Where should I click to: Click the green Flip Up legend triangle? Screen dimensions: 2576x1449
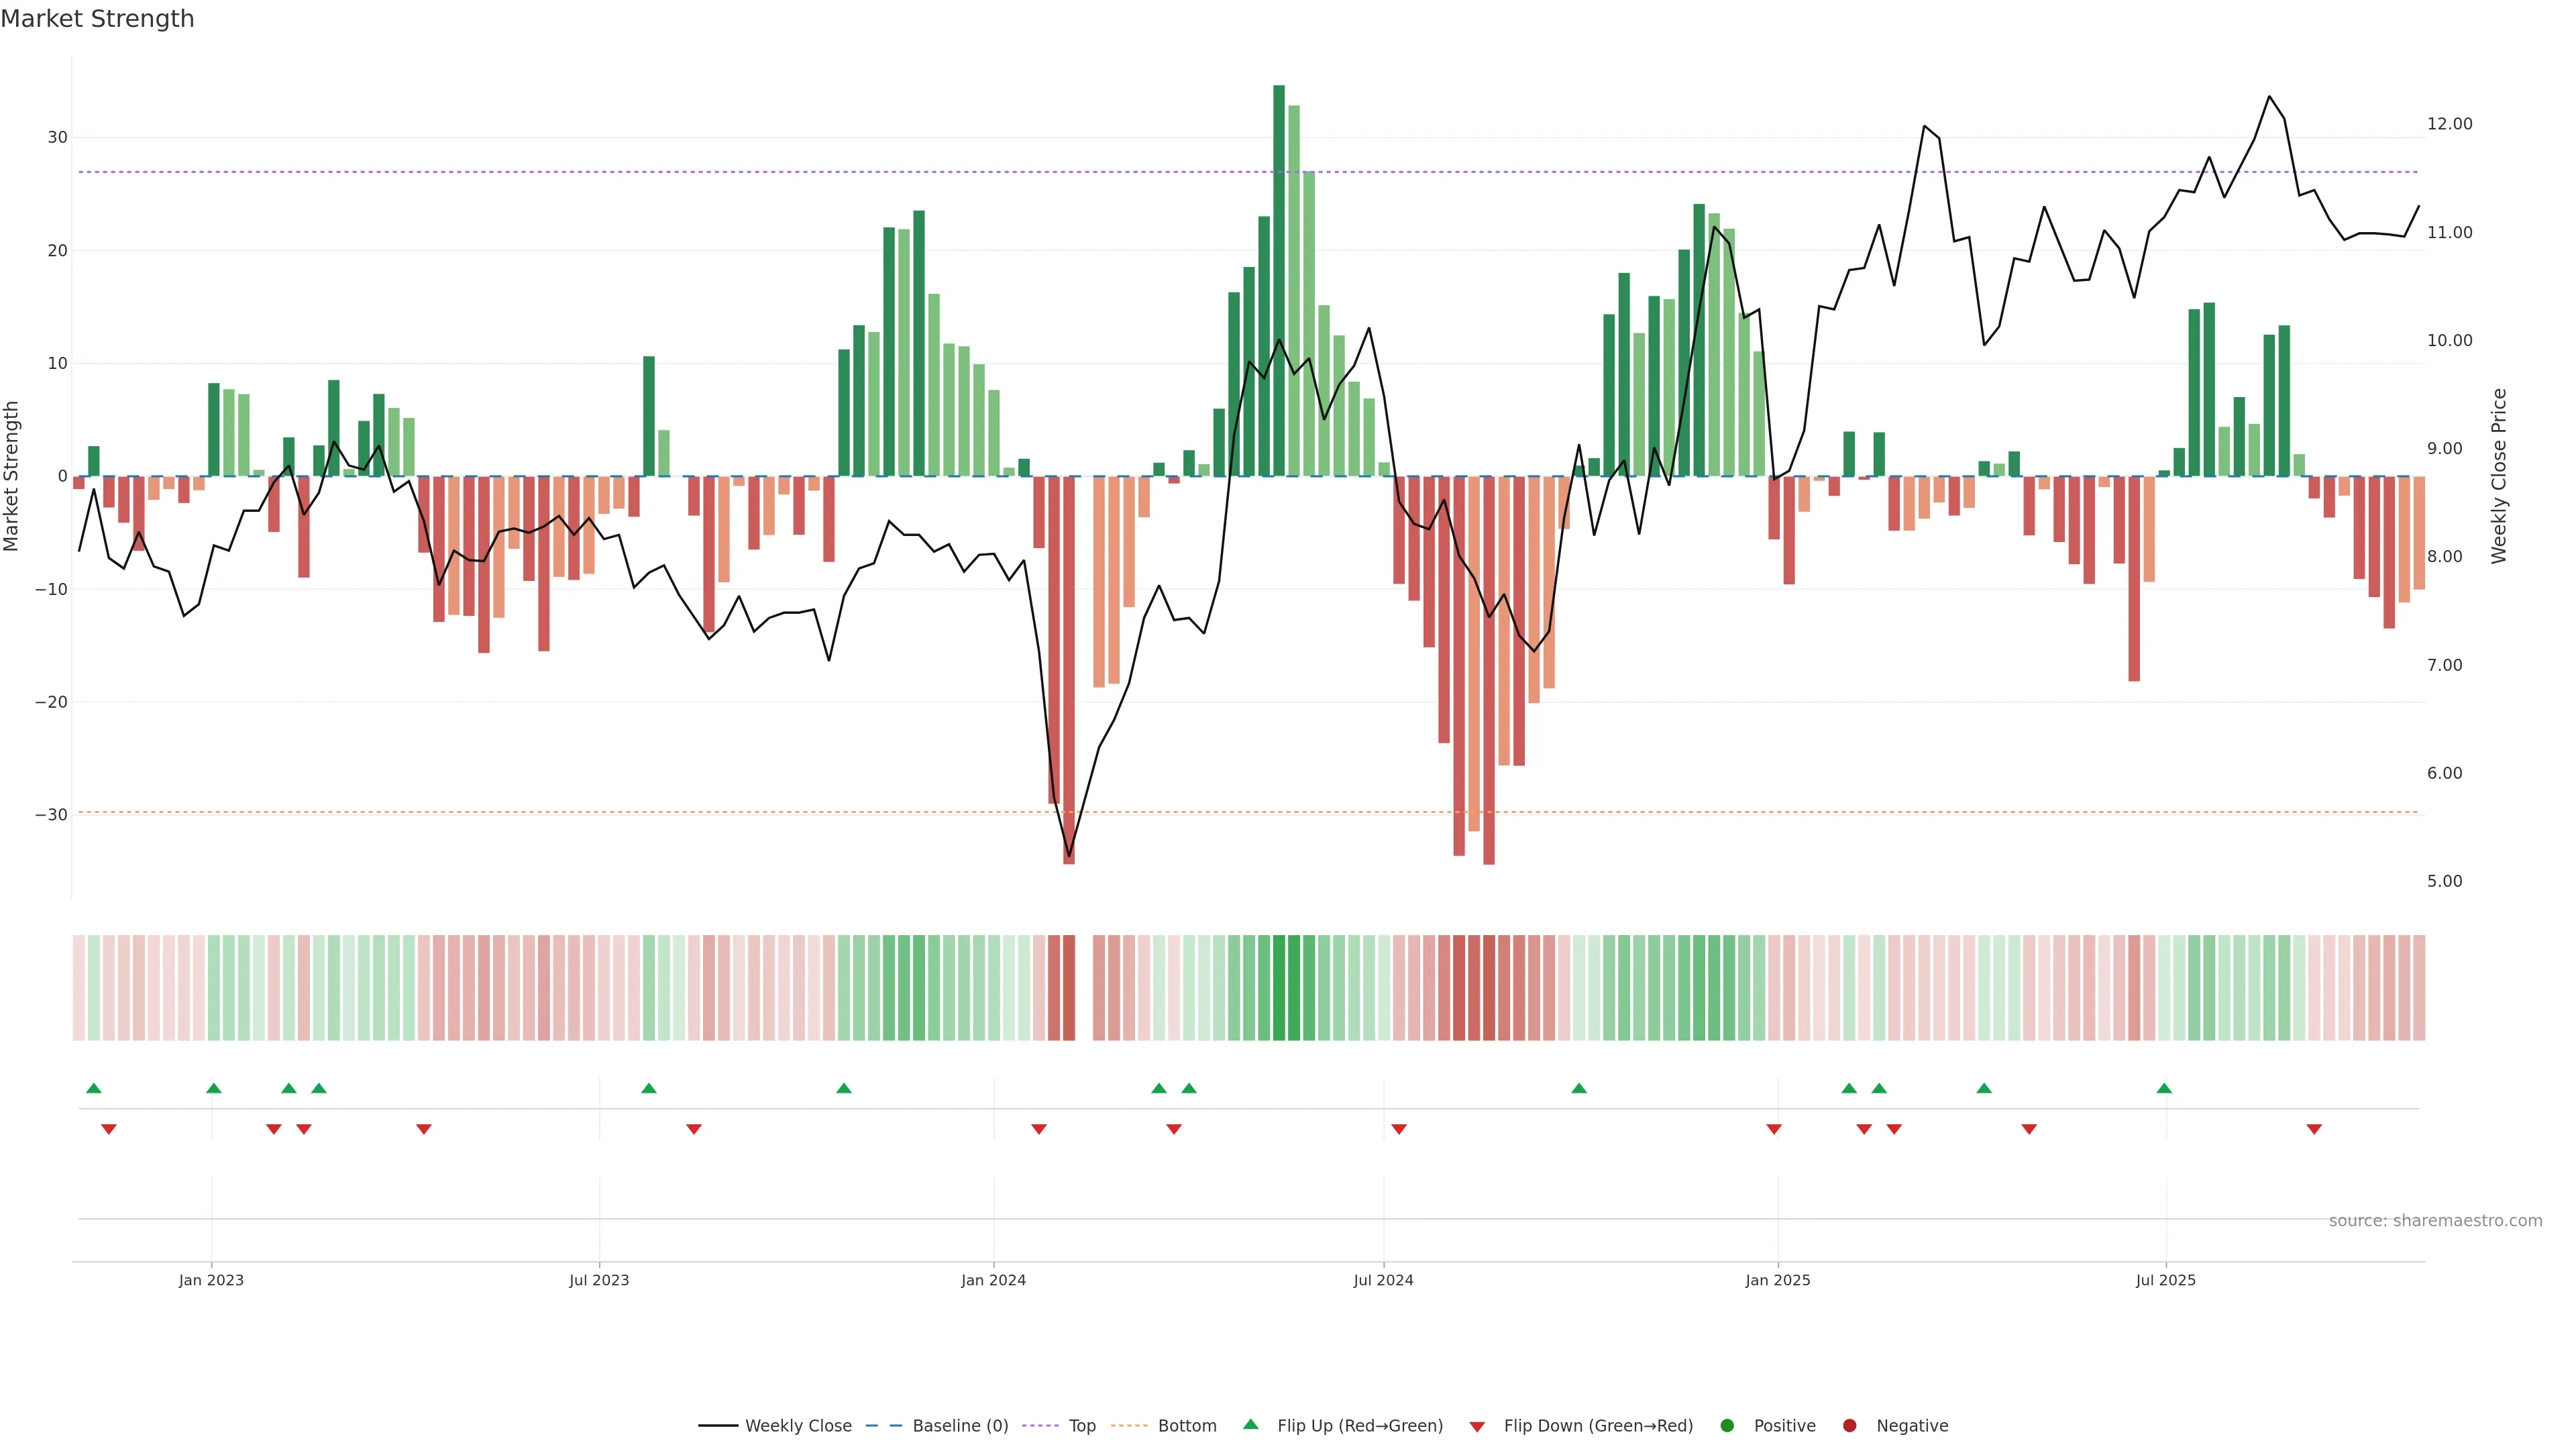[x=1250, y=1424]
